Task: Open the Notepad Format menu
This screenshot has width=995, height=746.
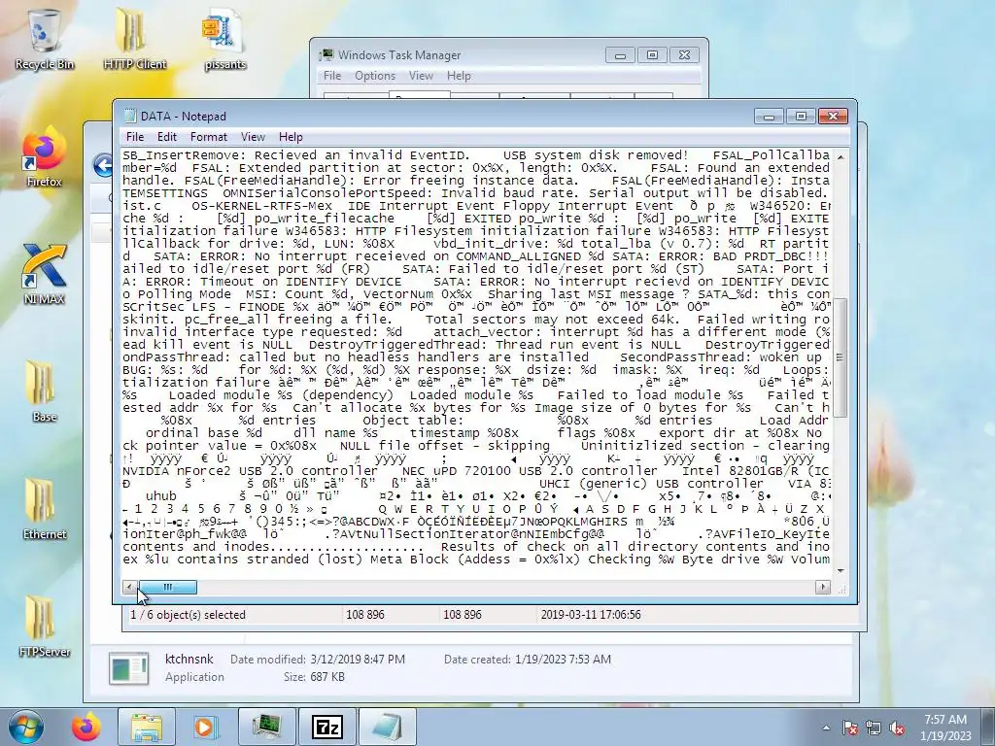Action: point(208,136)
